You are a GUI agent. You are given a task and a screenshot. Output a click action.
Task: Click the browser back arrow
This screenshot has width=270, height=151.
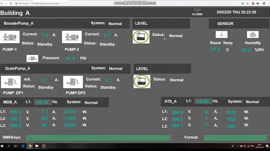(x=2, y=3)
